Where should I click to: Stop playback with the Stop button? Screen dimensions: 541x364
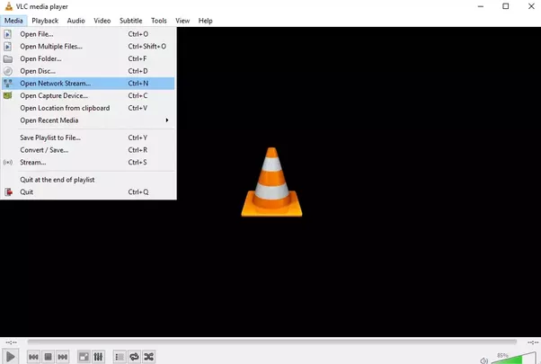(48, 357)
